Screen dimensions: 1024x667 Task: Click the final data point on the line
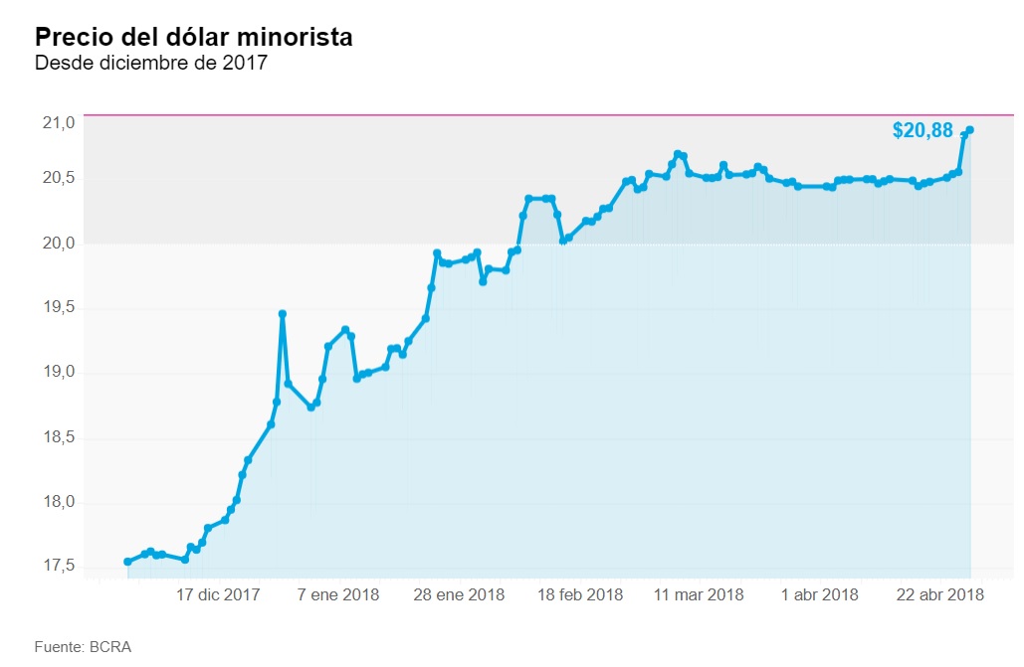click(x=969, y=130)
